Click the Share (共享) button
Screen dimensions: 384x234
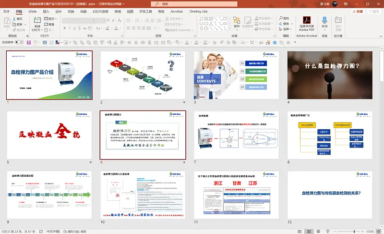pyautogui.click(x=358, y=12)
